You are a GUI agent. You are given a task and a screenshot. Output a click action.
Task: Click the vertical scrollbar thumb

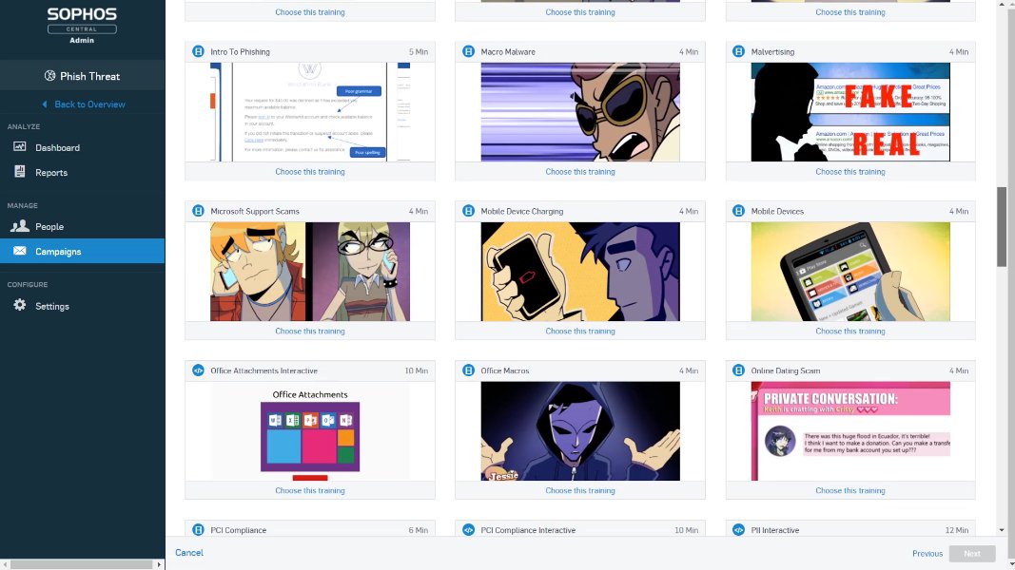[x=1002, y=226]
